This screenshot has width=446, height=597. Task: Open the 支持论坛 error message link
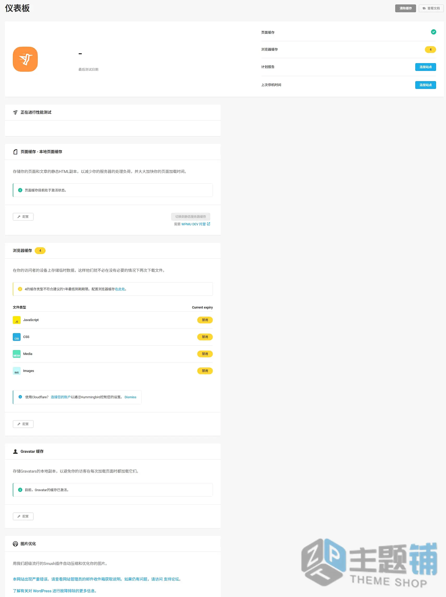click(x=171, y=579)
